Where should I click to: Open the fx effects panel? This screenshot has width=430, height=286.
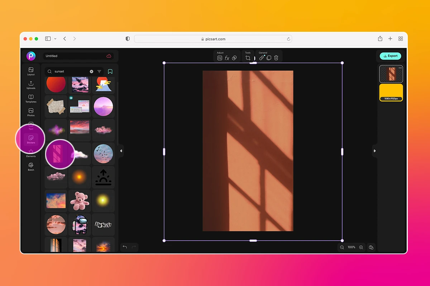point(227,57)
